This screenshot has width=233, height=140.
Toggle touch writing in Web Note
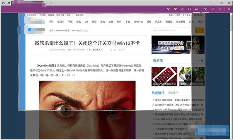point(206,9)
